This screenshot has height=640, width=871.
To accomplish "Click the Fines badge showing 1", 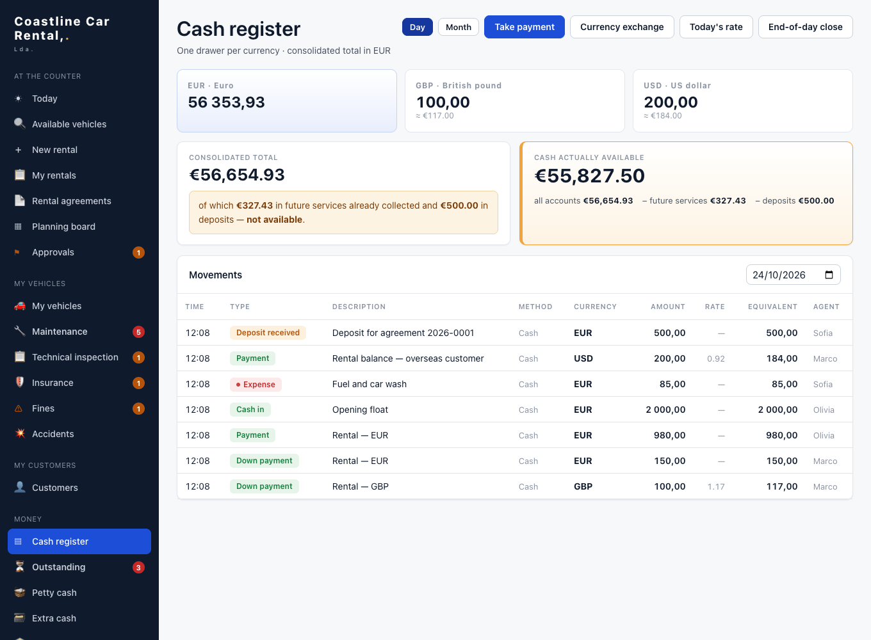I will (x=138, y=408).
